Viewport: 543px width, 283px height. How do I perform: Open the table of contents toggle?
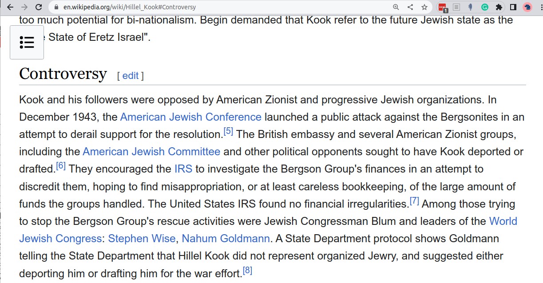point(27,42)
